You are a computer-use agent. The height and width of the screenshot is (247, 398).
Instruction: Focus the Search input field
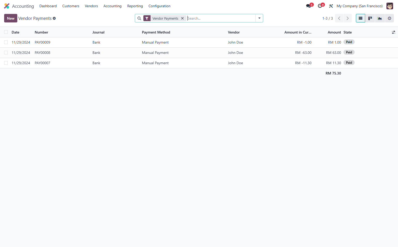(x=221, y=18)
